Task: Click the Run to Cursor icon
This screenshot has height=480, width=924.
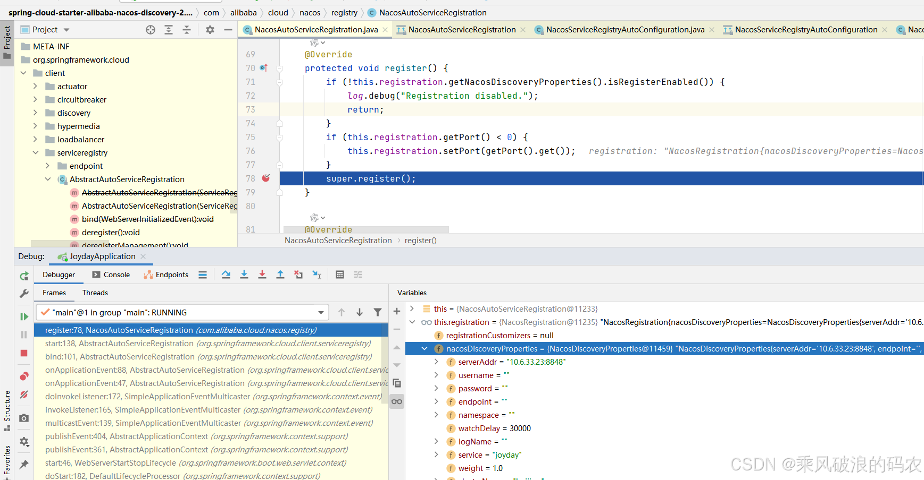Action: pos(317,275)
